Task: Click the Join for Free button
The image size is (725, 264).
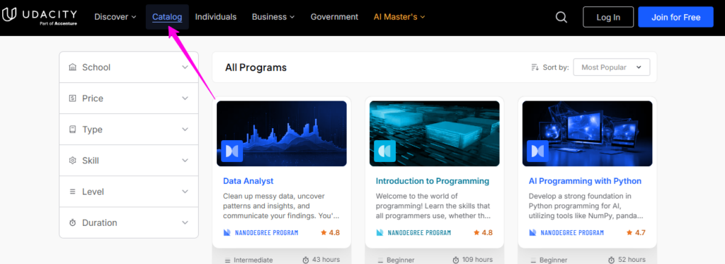Action: click(x=675, y=17)
